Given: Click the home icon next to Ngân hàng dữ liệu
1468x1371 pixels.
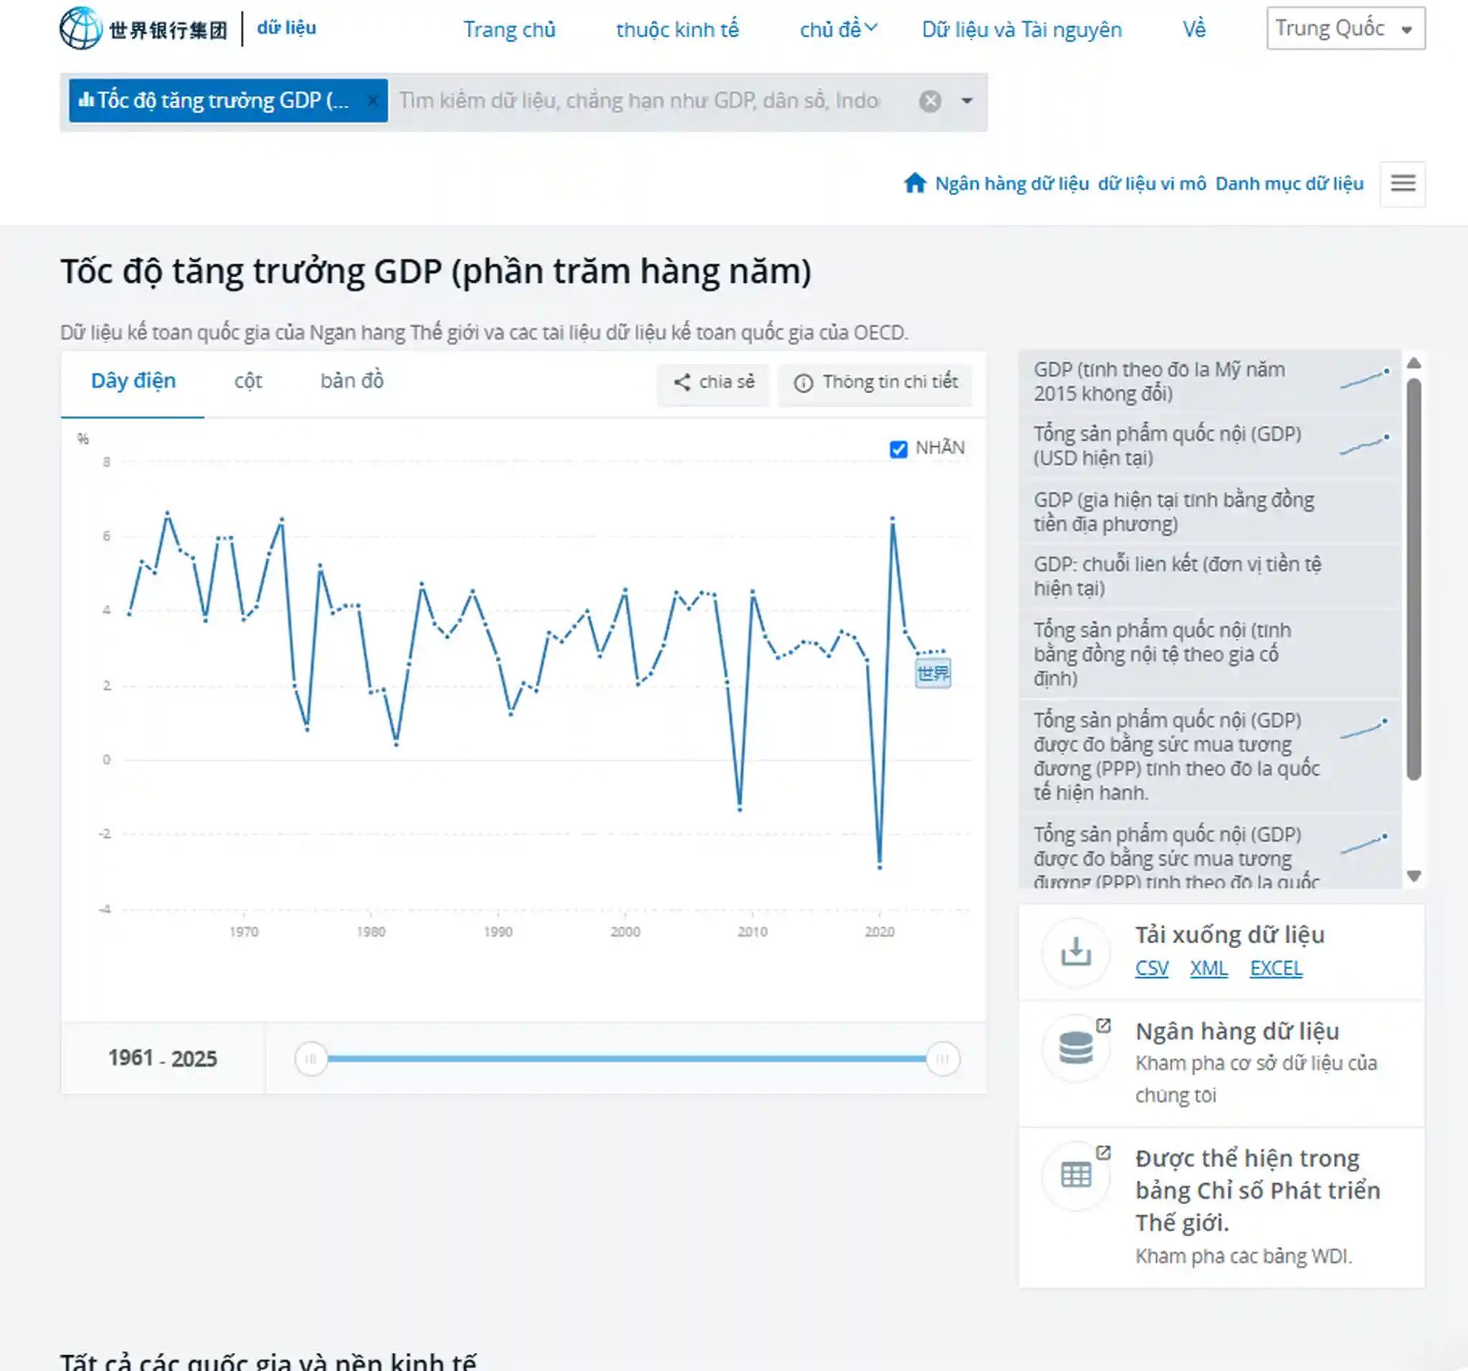Looking at the screenshot, I should coord(915,183).
